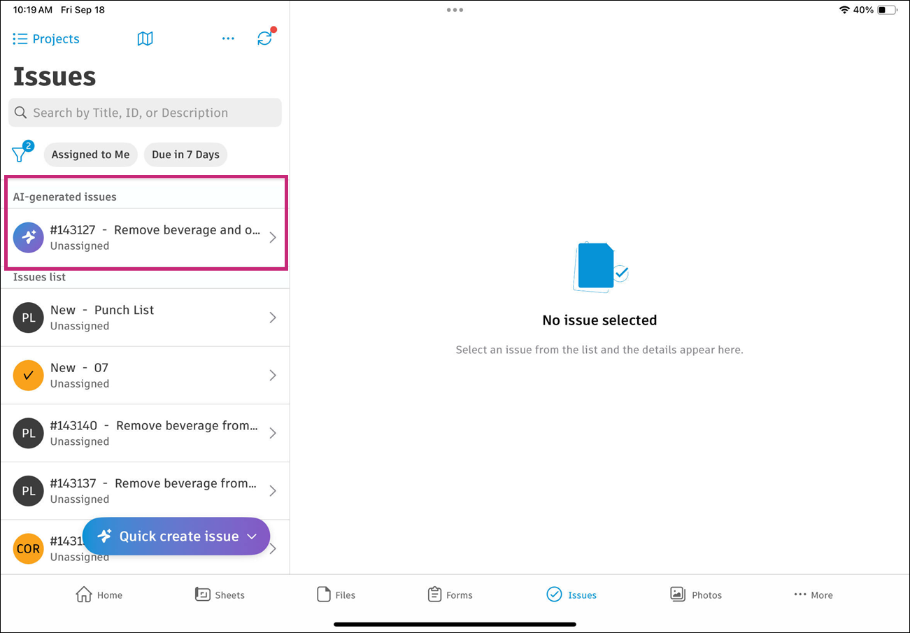
Task: Open issue #143137 Remove beverage
Action: click(x=145, y=491)
